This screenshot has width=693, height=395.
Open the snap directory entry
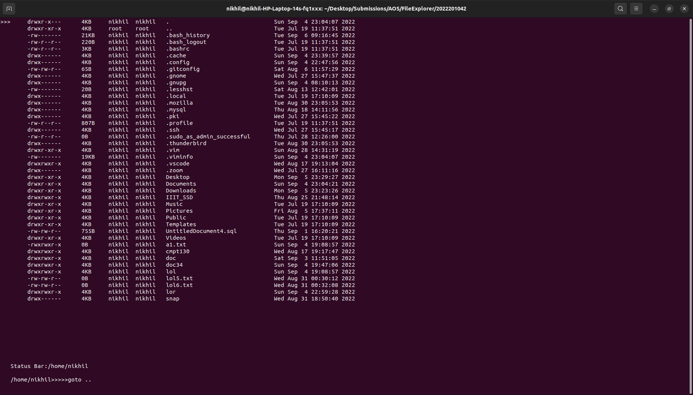[172, 299]
